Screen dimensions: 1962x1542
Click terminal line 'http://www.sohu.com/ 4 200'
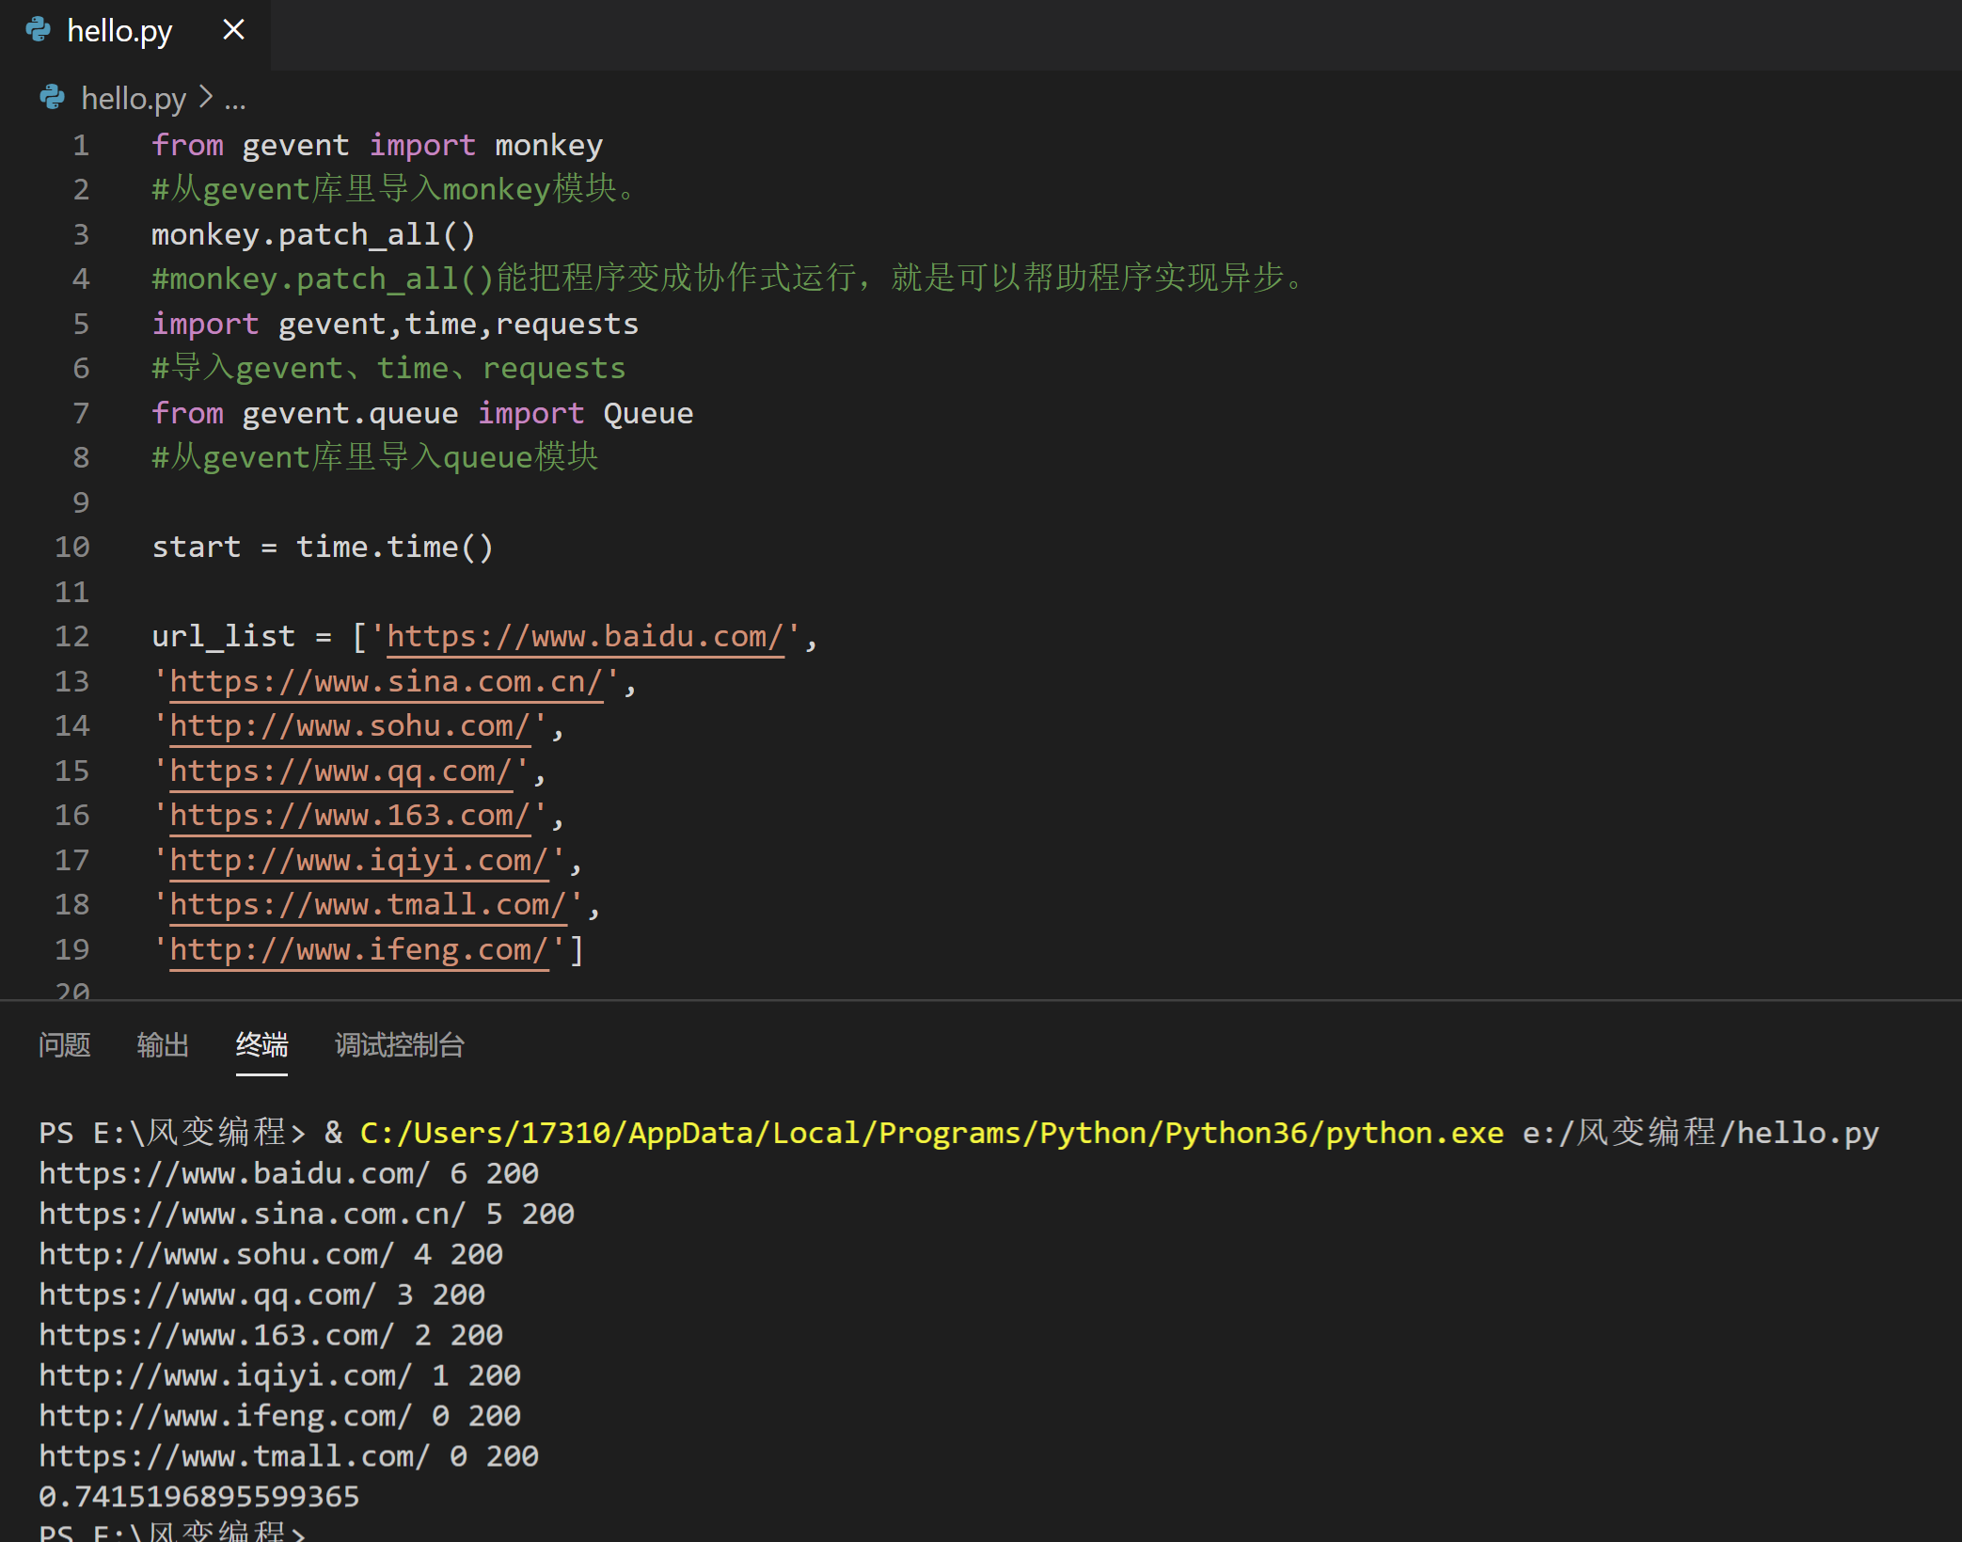pyautogui.click(x=271, y=1254)
